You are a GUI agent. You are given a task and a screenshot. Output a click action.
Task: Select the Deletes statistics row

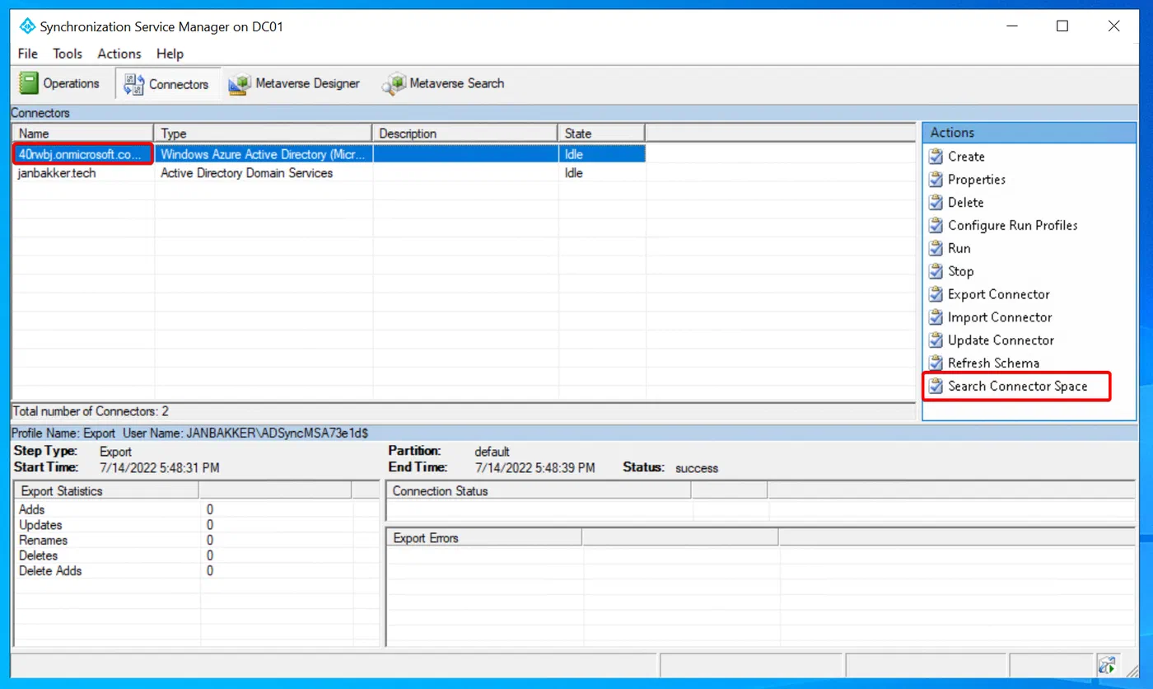(x=196, y=555)
